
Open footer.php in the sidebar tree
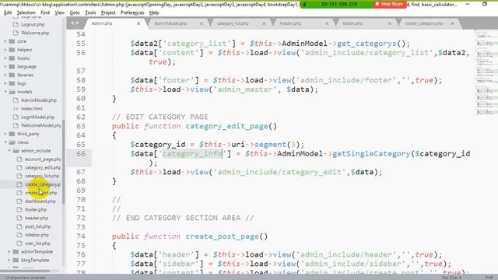pos(36,209)
